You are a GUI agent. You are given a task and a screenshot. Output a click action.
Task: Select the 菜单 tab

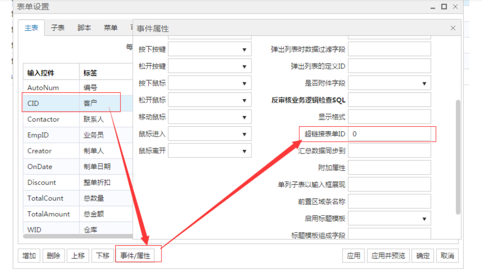[111, 28]
